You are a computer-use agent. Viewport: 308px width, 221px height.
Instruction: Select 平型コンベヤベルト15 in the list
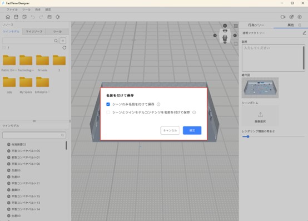point(26,196)
